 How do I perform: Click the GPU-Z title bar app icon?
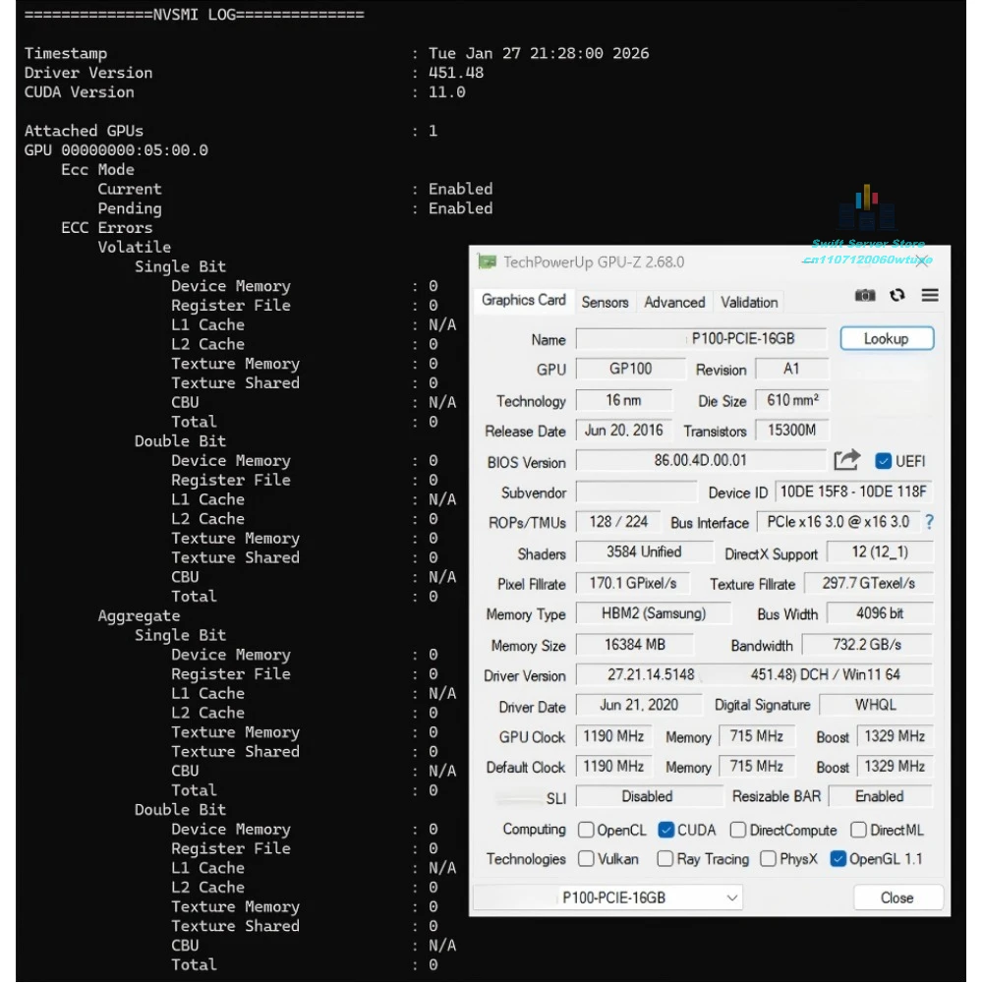tap(487, 262)
